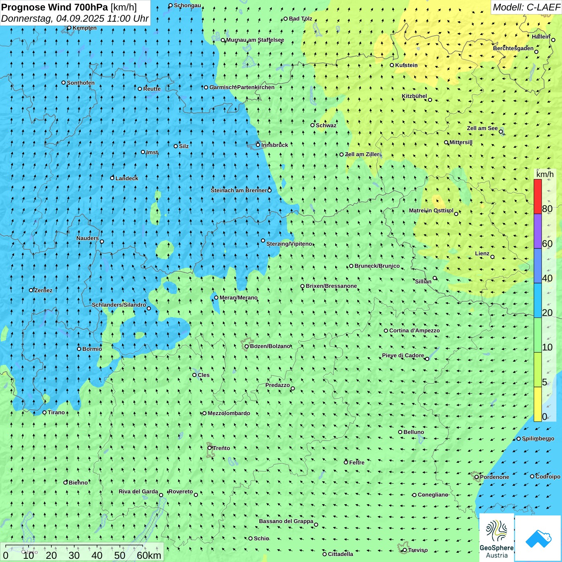The width and height of the screenshot is (562, 562).
Task: Click the '60km' scale bar label
Action: (149, 555)
